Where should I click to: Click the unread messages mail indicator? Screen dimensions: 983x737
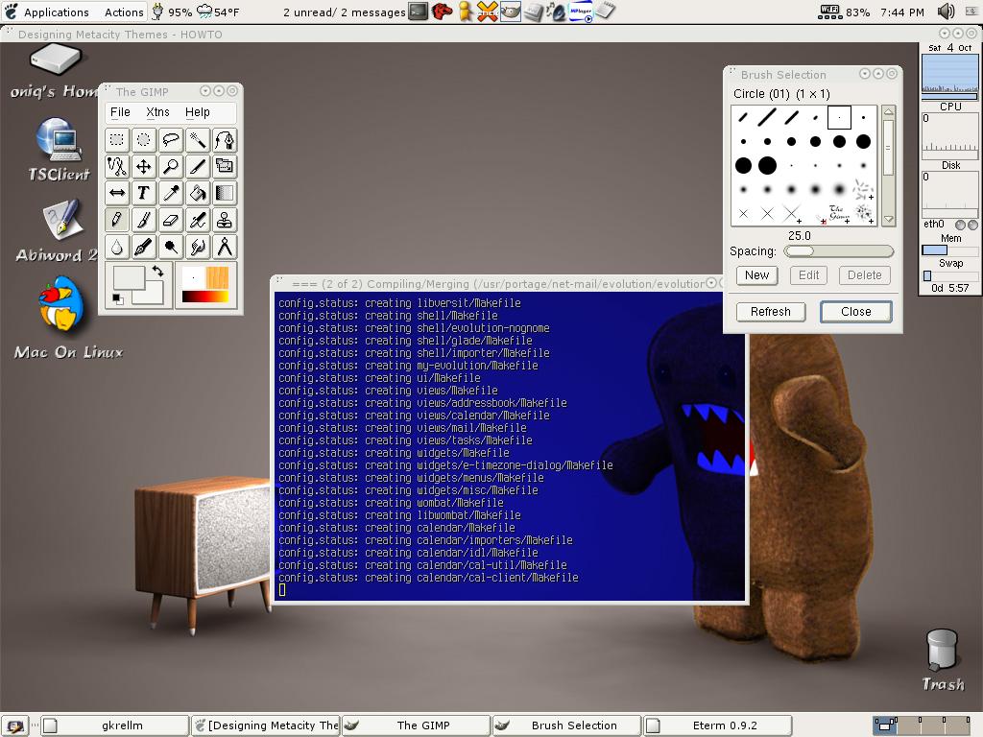[345, 12]
